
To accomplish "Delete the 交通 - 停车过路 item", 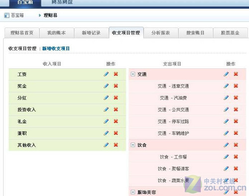I will point(236,121).
